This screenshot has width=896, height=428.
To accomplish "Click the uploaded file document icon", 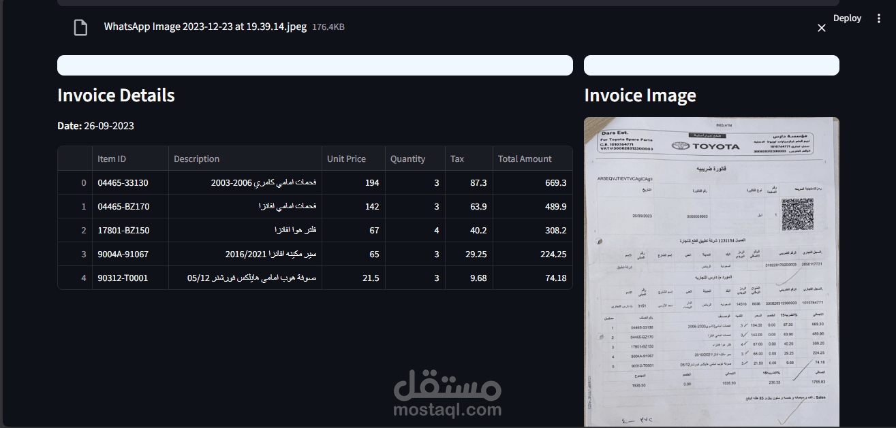I will coord(80,27).
